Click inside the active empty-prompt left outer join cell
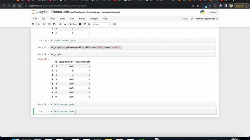Image resolution: width=250 pixels, height=140 pixels. (x=133, y=111)
